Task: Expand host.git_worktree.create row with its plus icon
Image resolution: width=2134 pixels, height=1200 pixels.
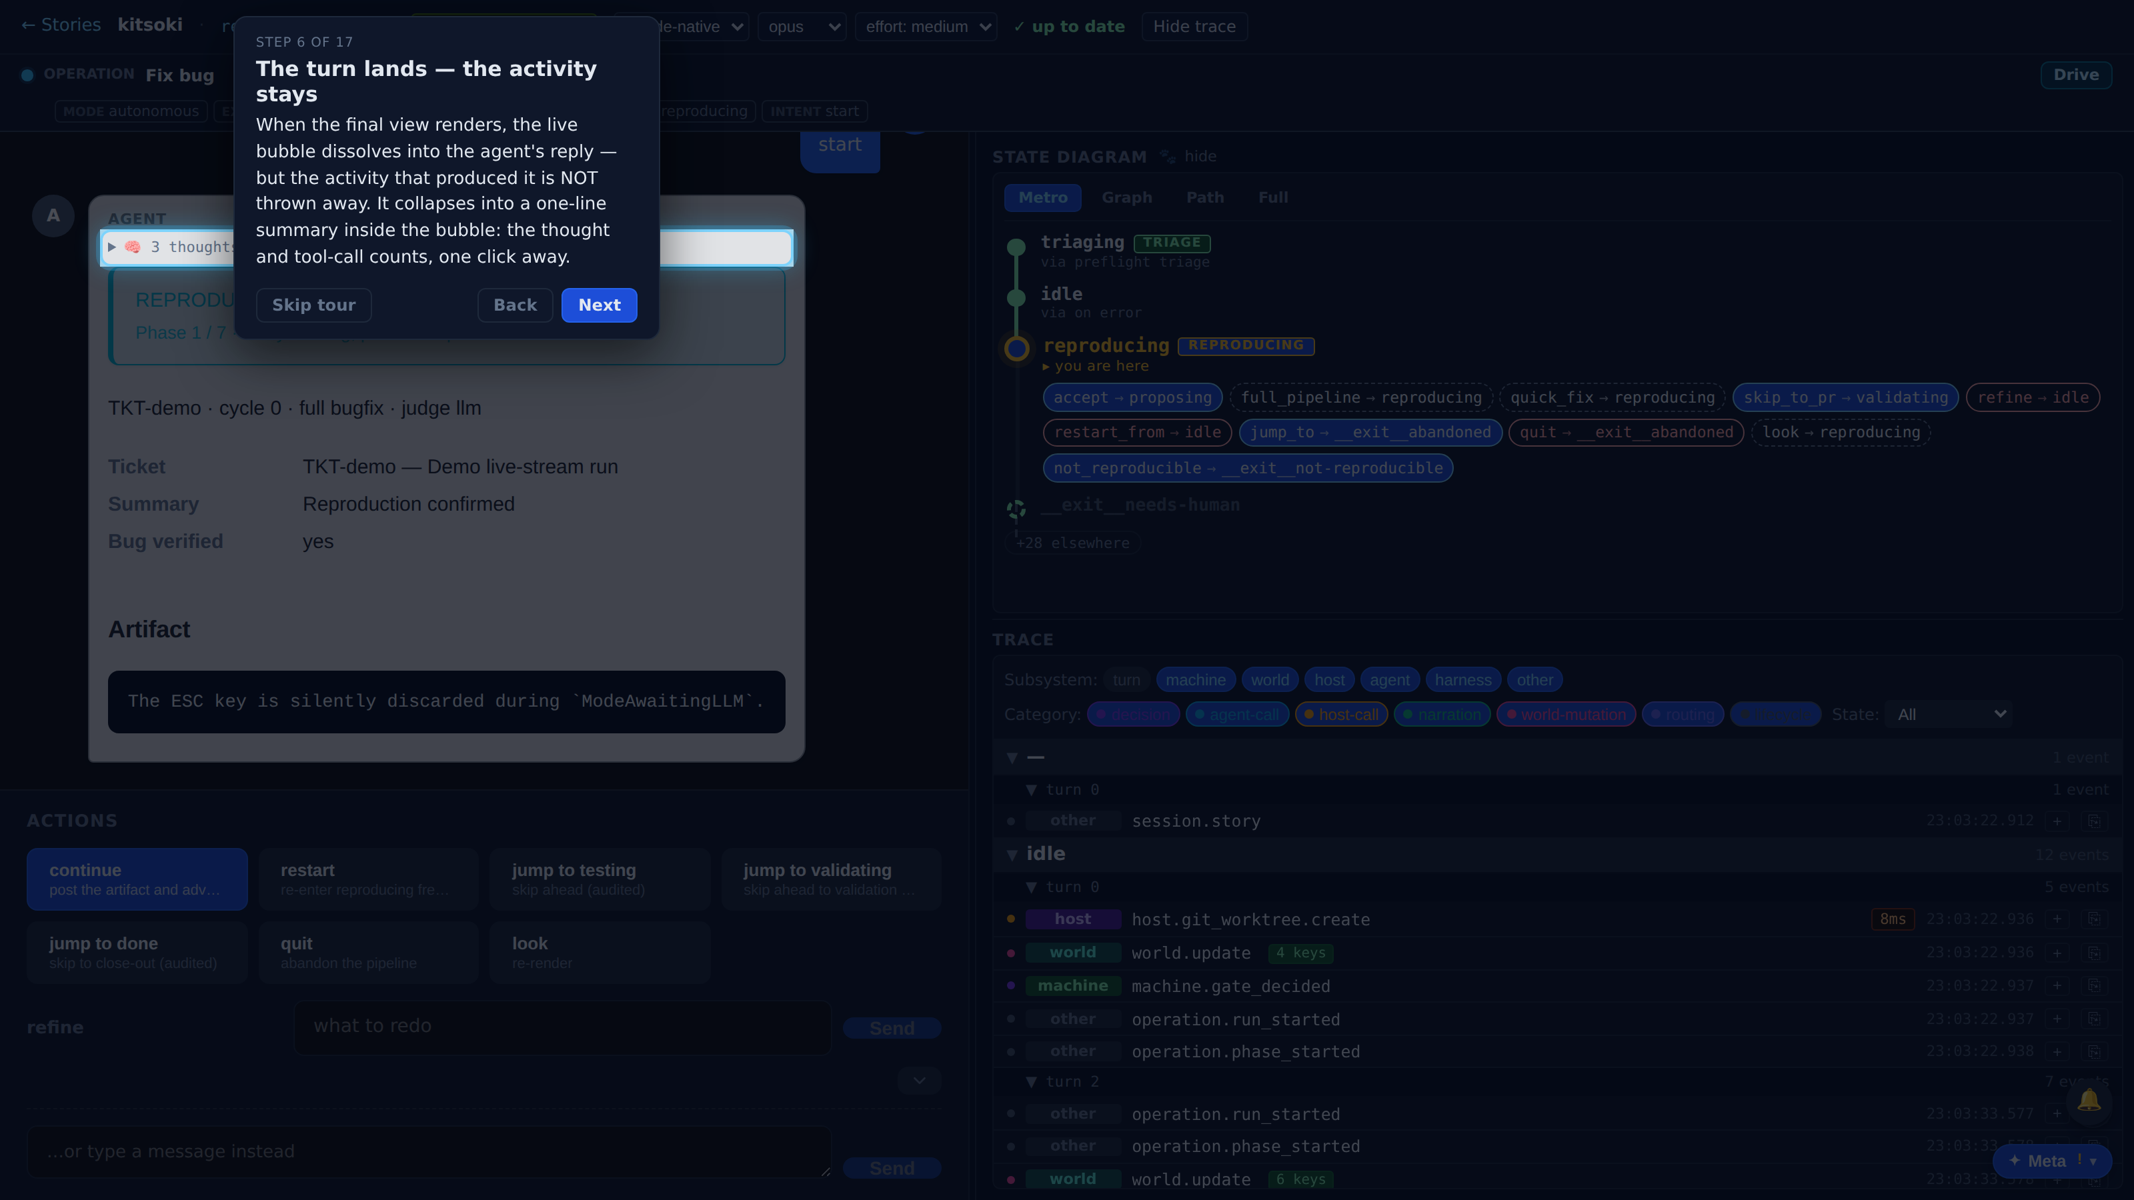Action: [2057, 919]
